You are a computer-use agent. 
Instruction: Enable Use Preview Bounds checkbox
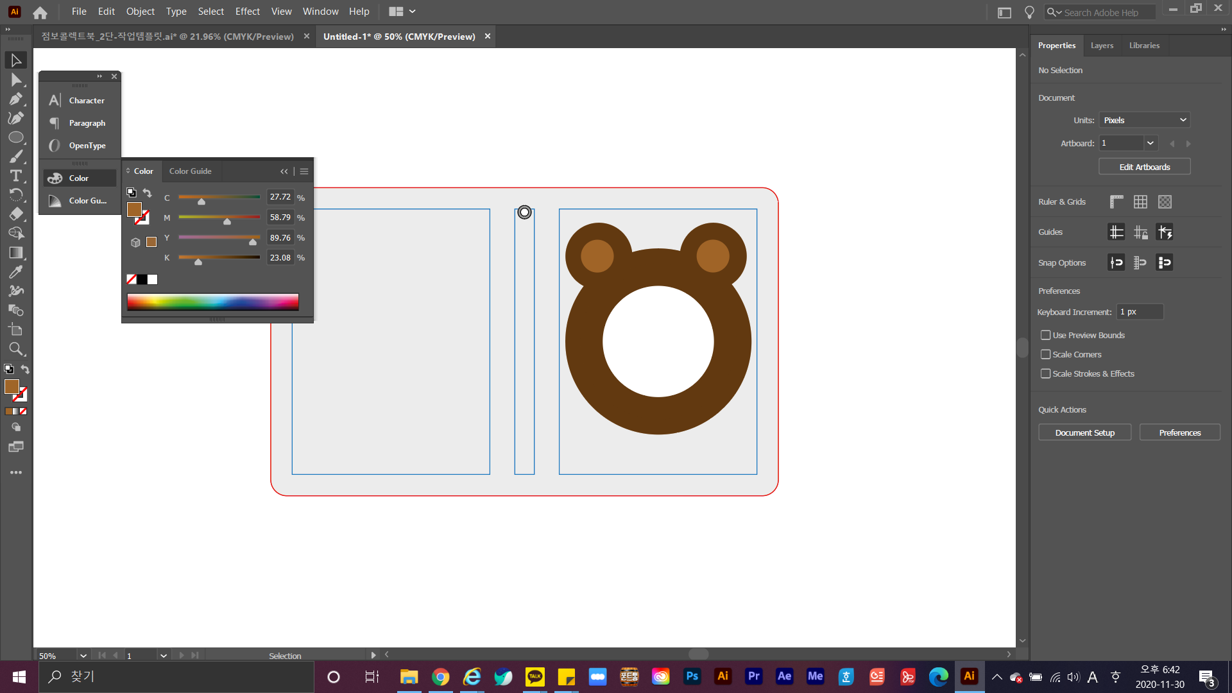point(1046,335)
